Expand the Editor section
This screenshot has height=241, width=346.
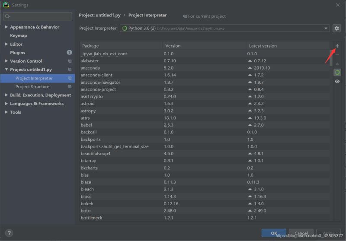coord(6,44)
